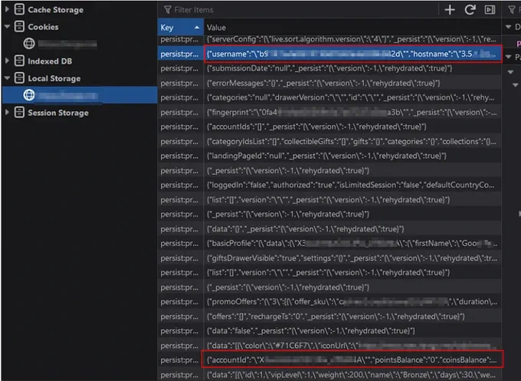
Task: Select the serverConfig value row
Action: (352, 39)
